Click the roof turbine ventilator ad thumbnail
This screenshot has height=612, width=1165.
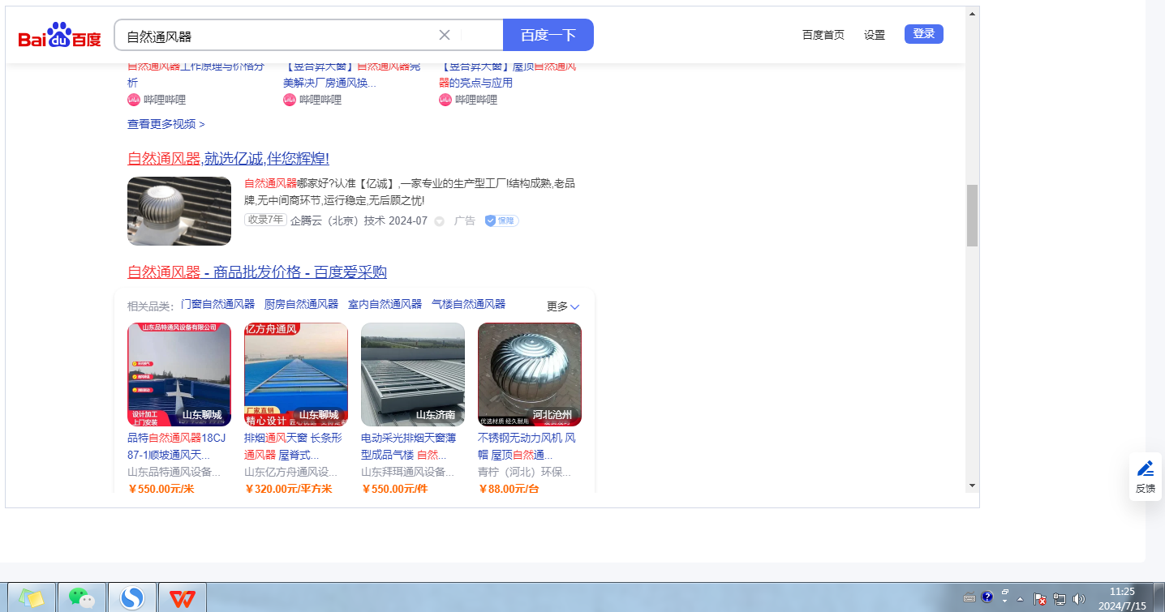(x=179, y=211)
